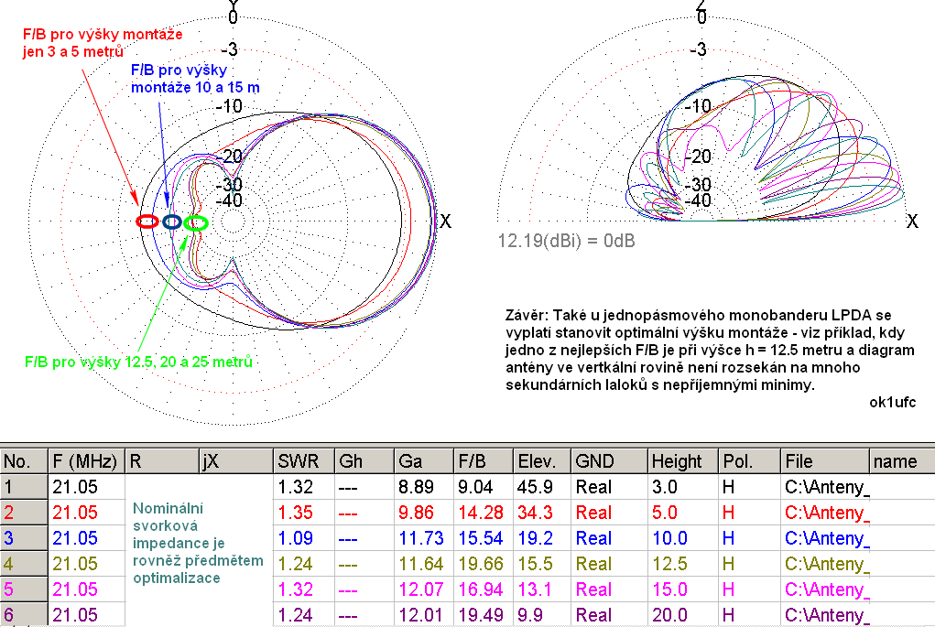Image resolution: width=935 pixels, height=627 pixels.
Task: Click the green circle marker on the azimuth plot
Action: pyautogui.click(x=196, y=222)
